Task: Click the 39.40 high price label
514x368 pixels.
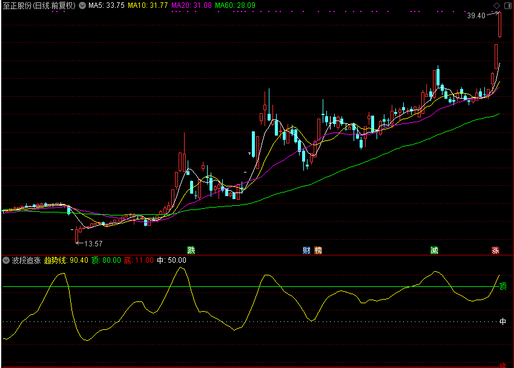Action: pyautogui.click(x=476, y=16)
